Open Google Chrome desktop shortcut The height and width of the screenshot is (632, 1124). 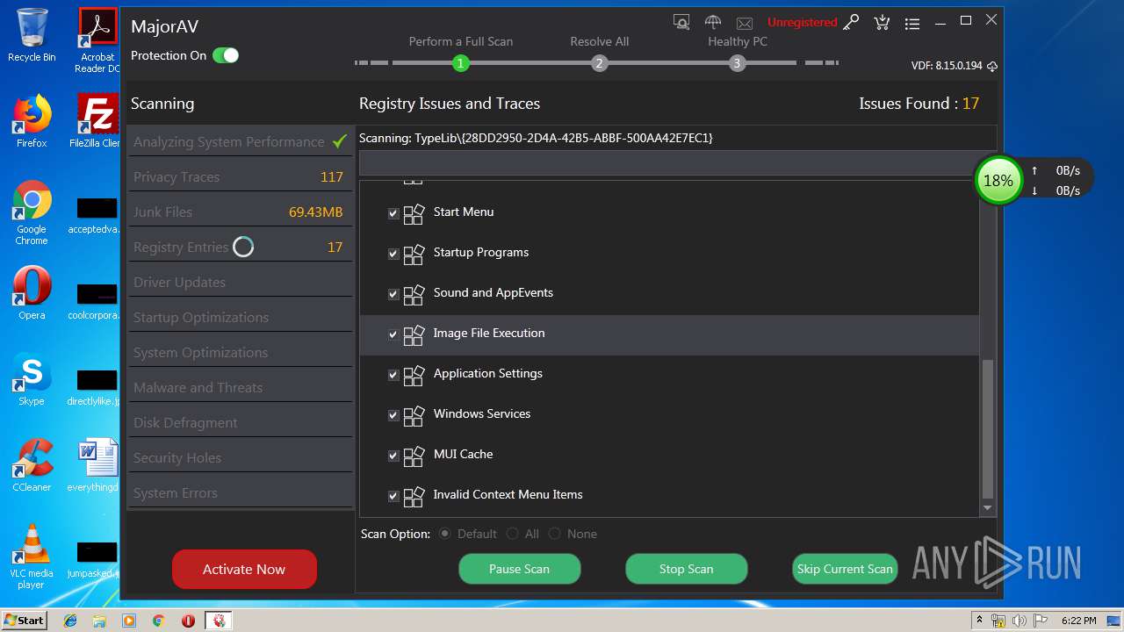(x=32, y=212)
